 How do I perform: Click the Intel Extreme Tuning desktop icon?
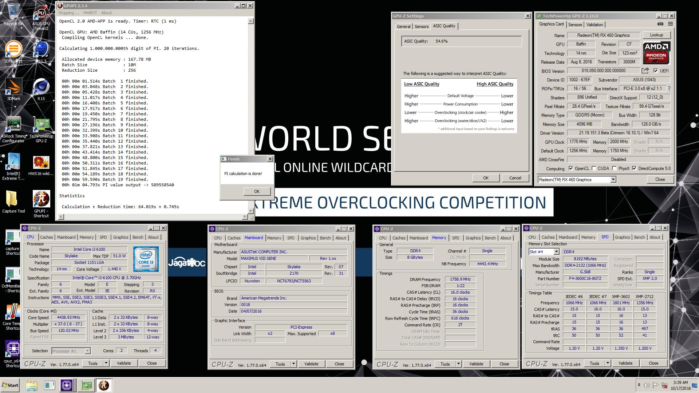13,167
